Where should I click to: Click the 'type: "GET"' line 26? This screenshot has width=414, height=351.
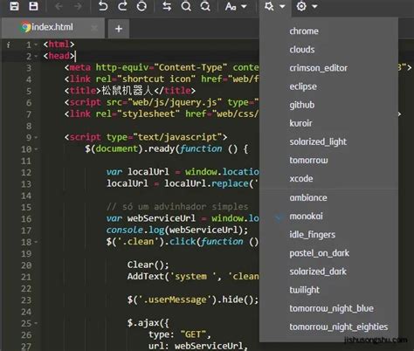[x=180, y=334]
